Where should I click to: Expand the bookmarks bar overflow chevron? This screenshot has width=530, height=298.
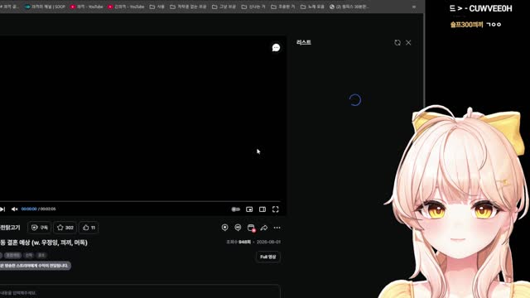[414, 7]
